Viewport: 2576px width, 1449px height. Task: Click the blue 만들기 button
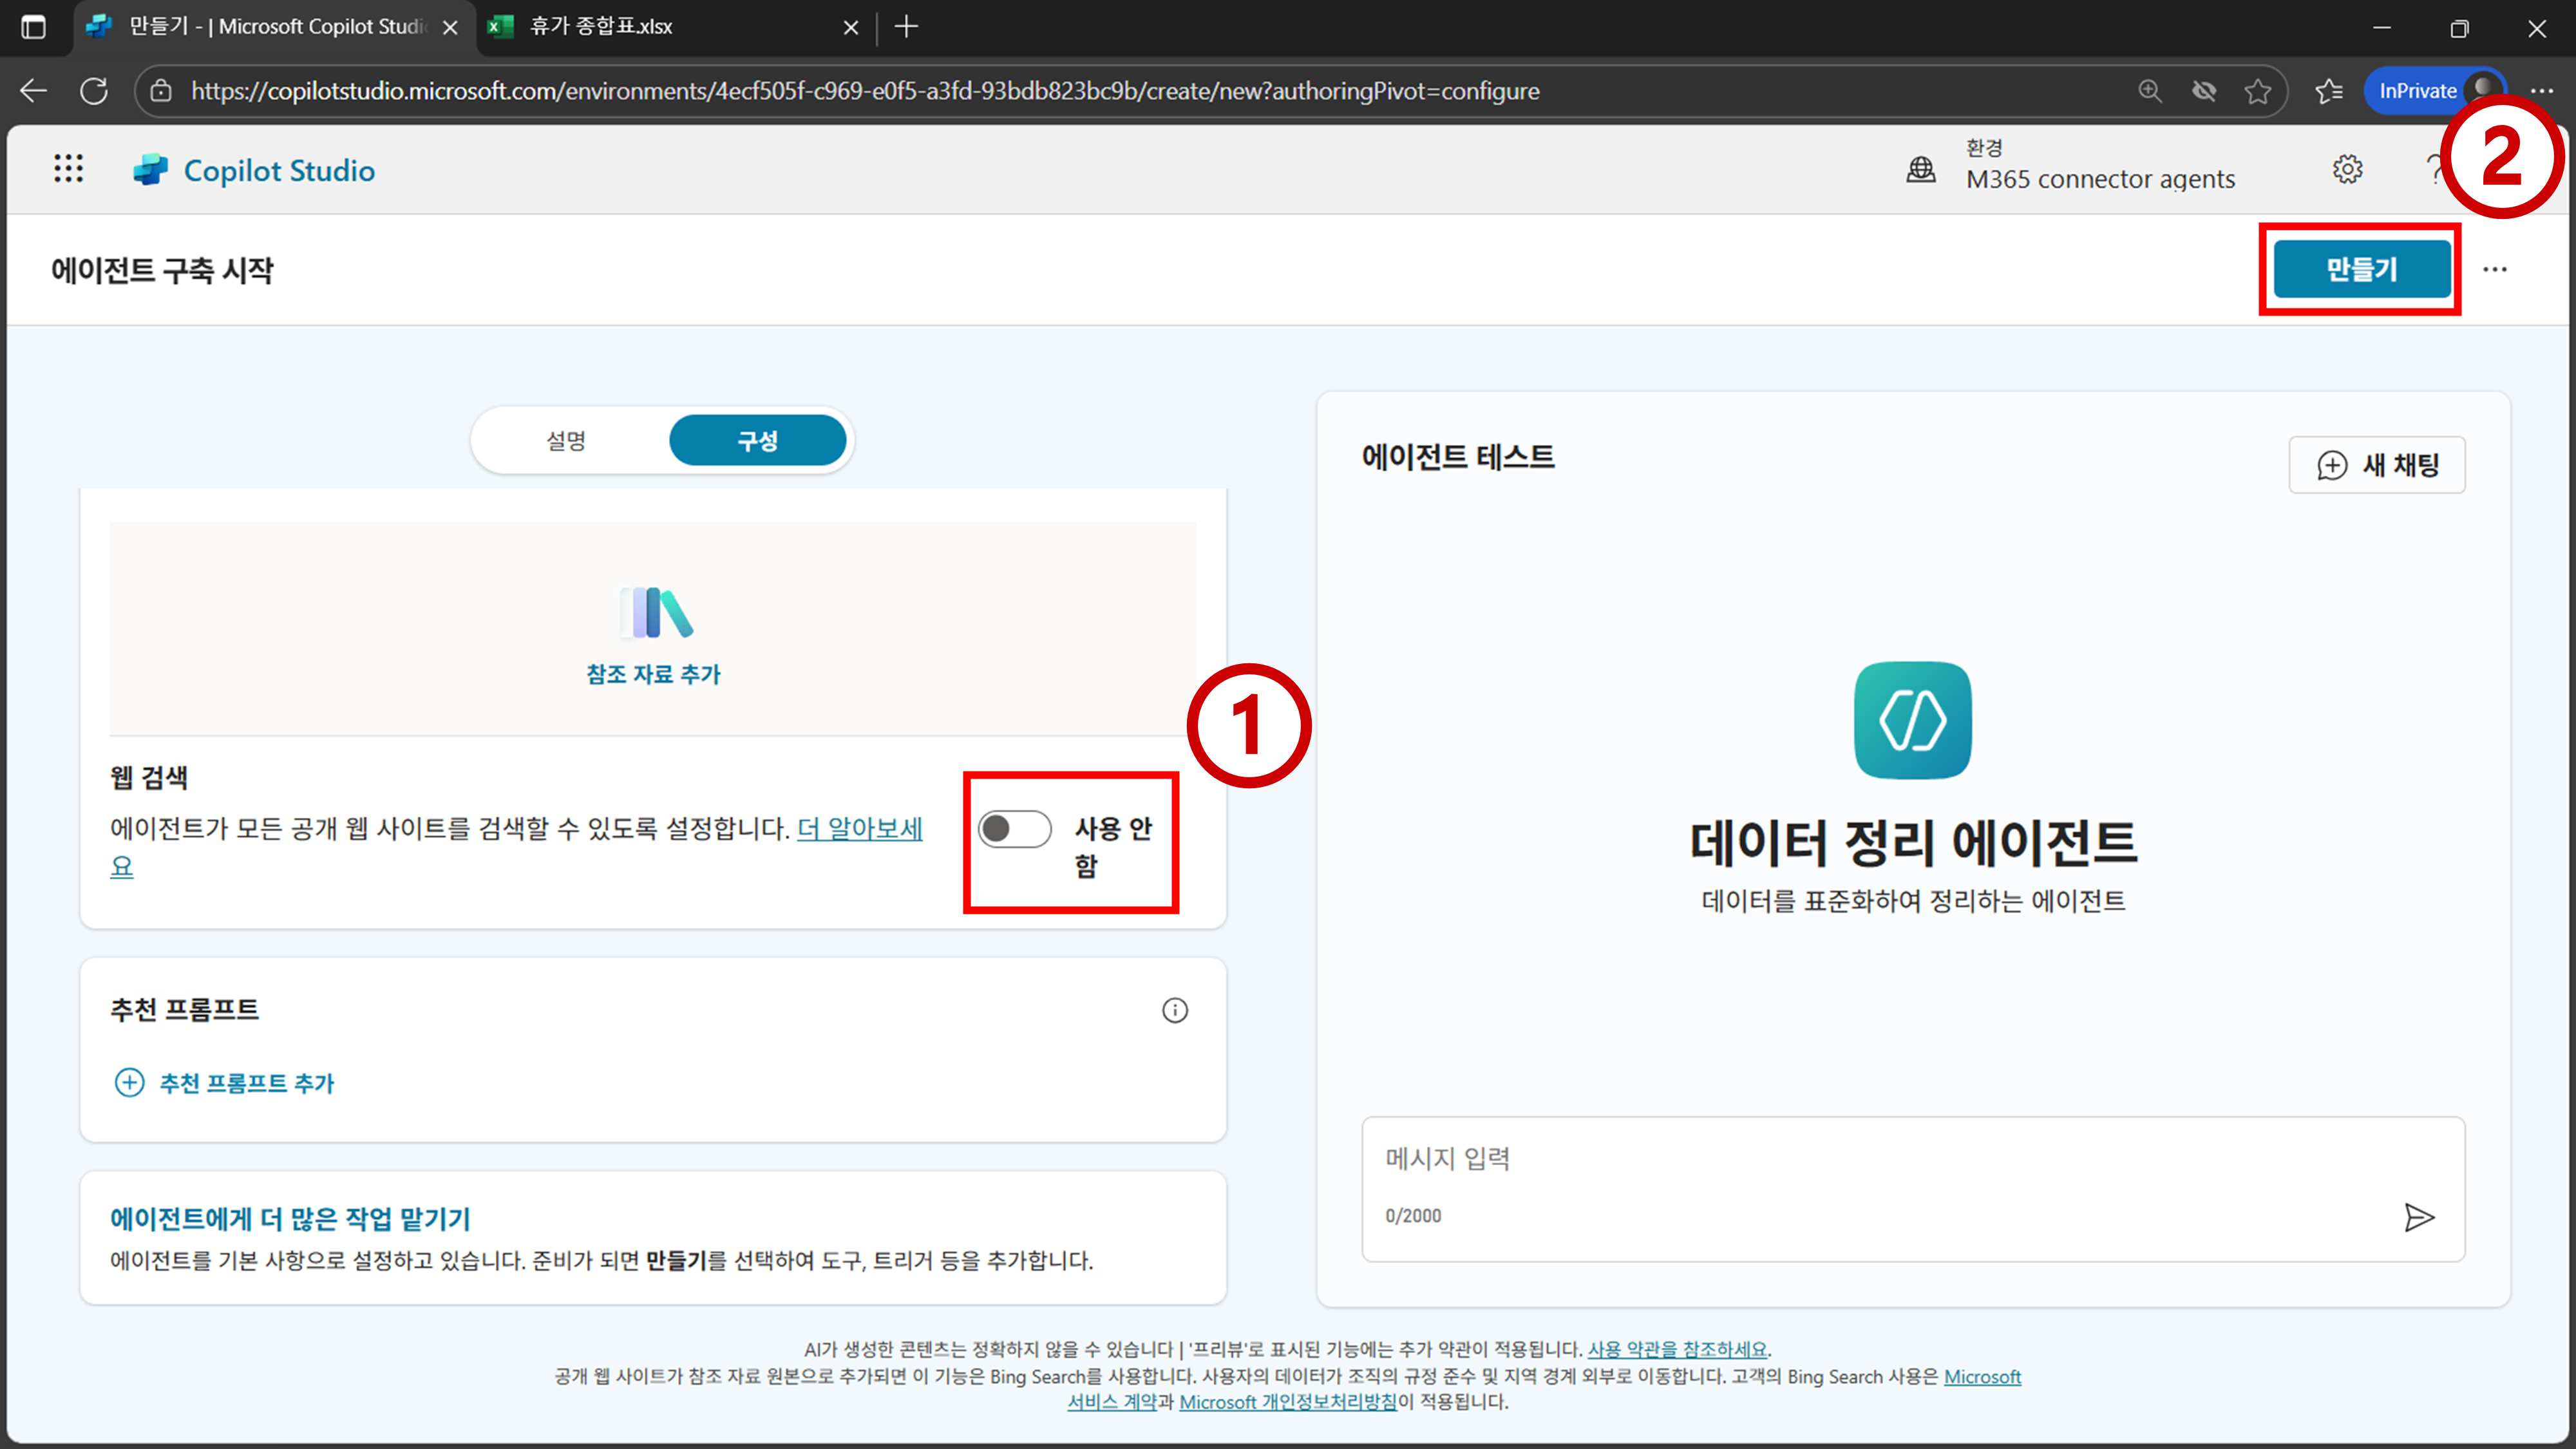[x=2361, y=269]
